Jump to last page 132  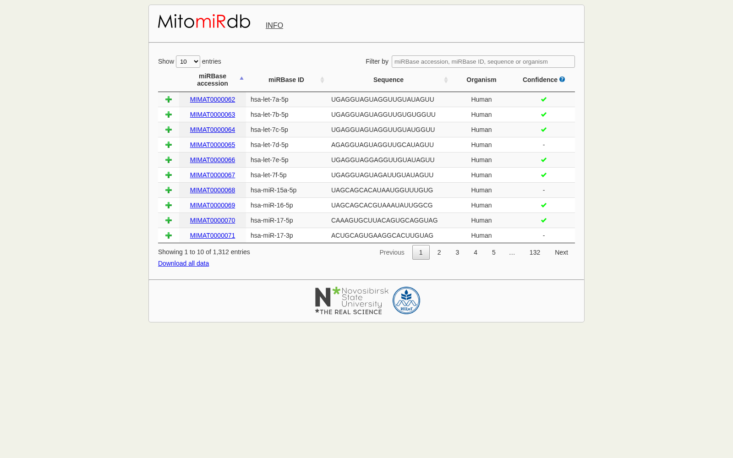tap(535, 252)
